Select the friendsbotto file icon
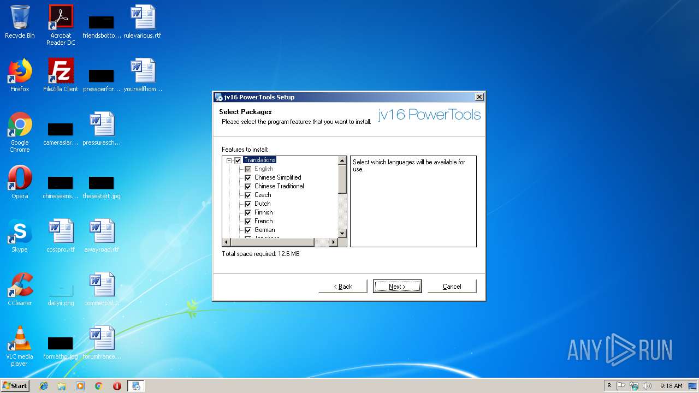This screenshot has width=699, height=393. pos(102,27)
